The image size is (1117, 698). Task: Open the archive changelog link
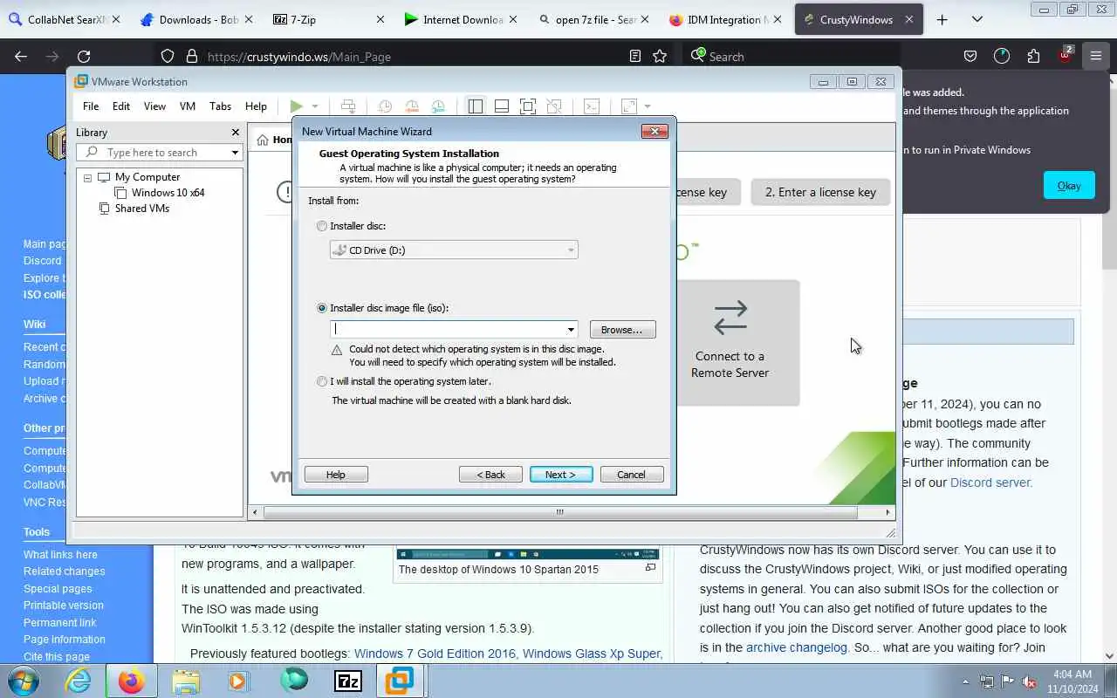797,647
